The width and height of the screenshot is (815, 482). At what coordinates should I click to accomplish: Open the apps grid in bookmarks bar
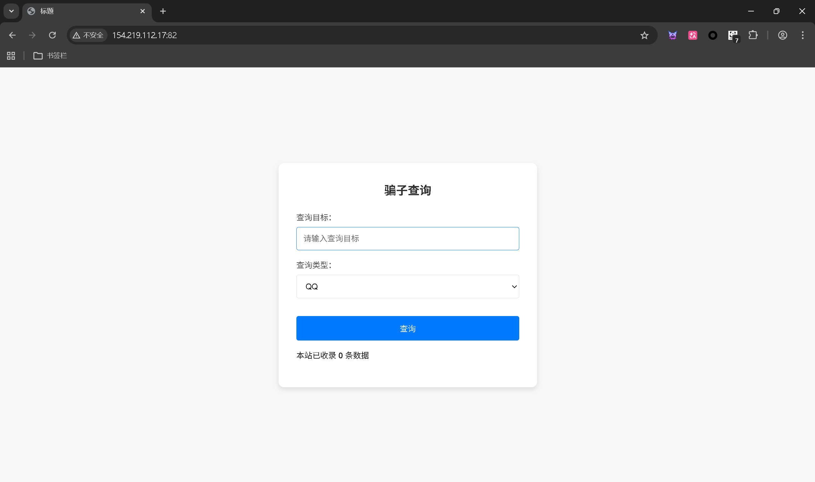[x=11, y=56]
